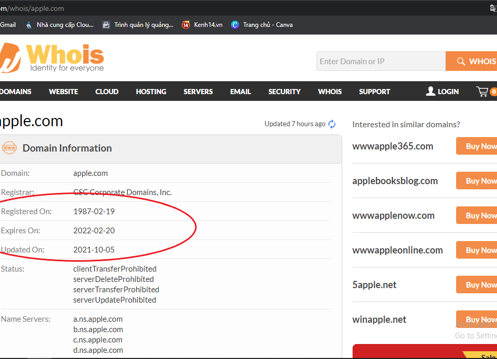Click the Whois logo icon
This screenshot has width=497, height=359.
click(x=10, y=58)
